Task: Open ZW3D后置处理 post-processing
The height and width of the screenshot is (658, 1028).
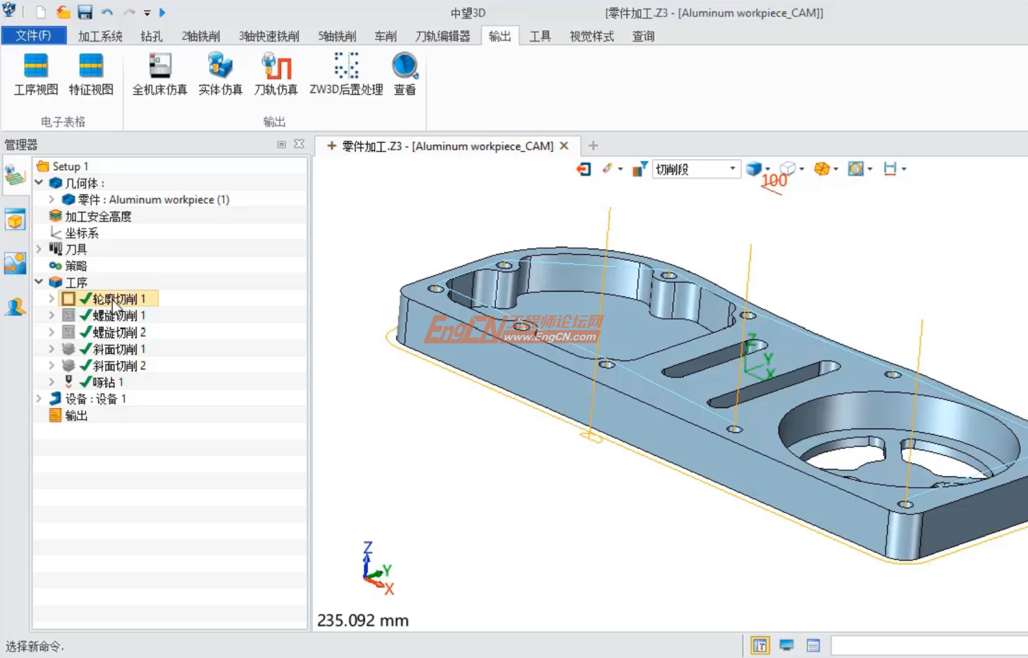Action: tap(346, 74)
